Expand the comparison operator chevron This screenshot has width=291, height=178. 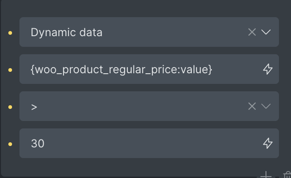tap(266, 106)
